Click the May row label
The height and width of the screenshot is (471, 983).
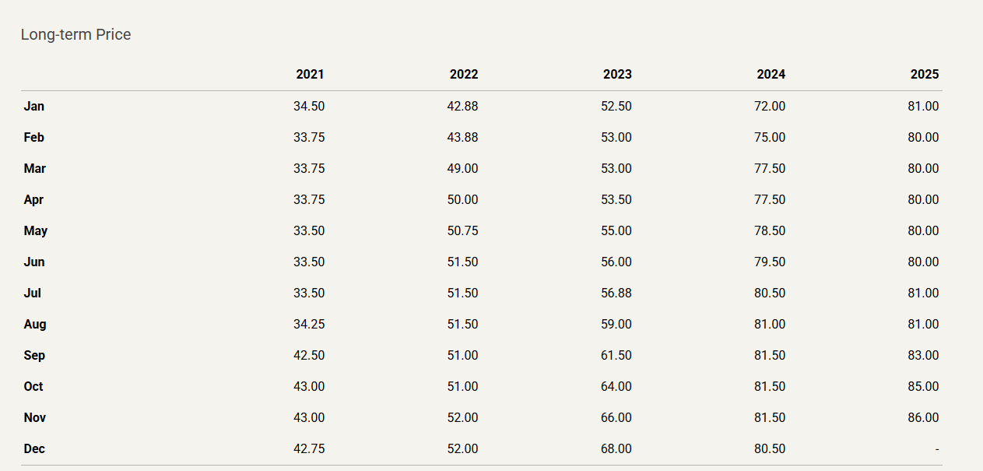tap(36, 230)
